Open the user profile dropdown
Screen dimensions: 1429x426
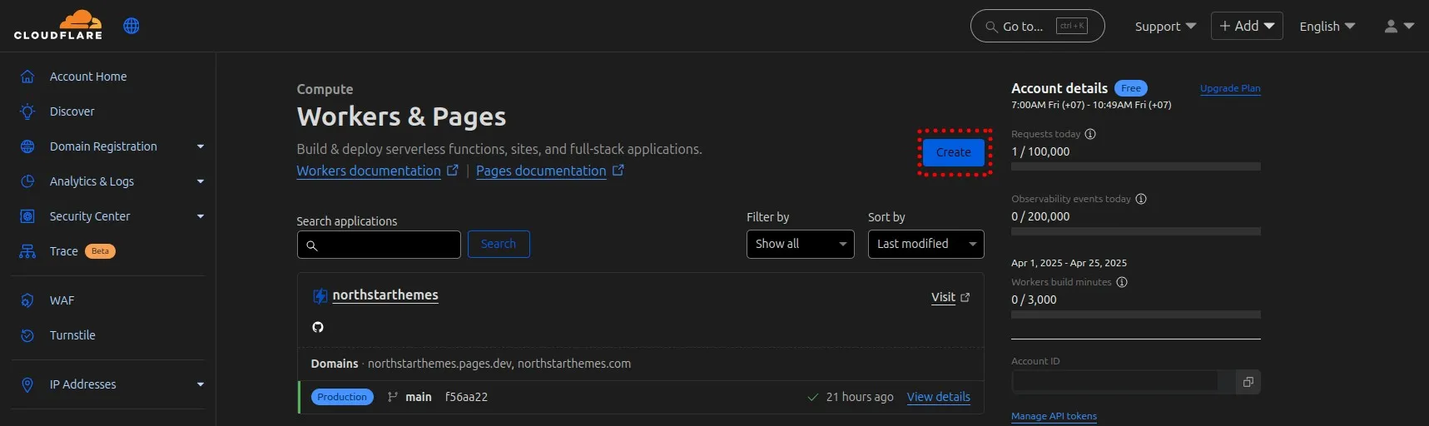click(x=1399, y=27)
